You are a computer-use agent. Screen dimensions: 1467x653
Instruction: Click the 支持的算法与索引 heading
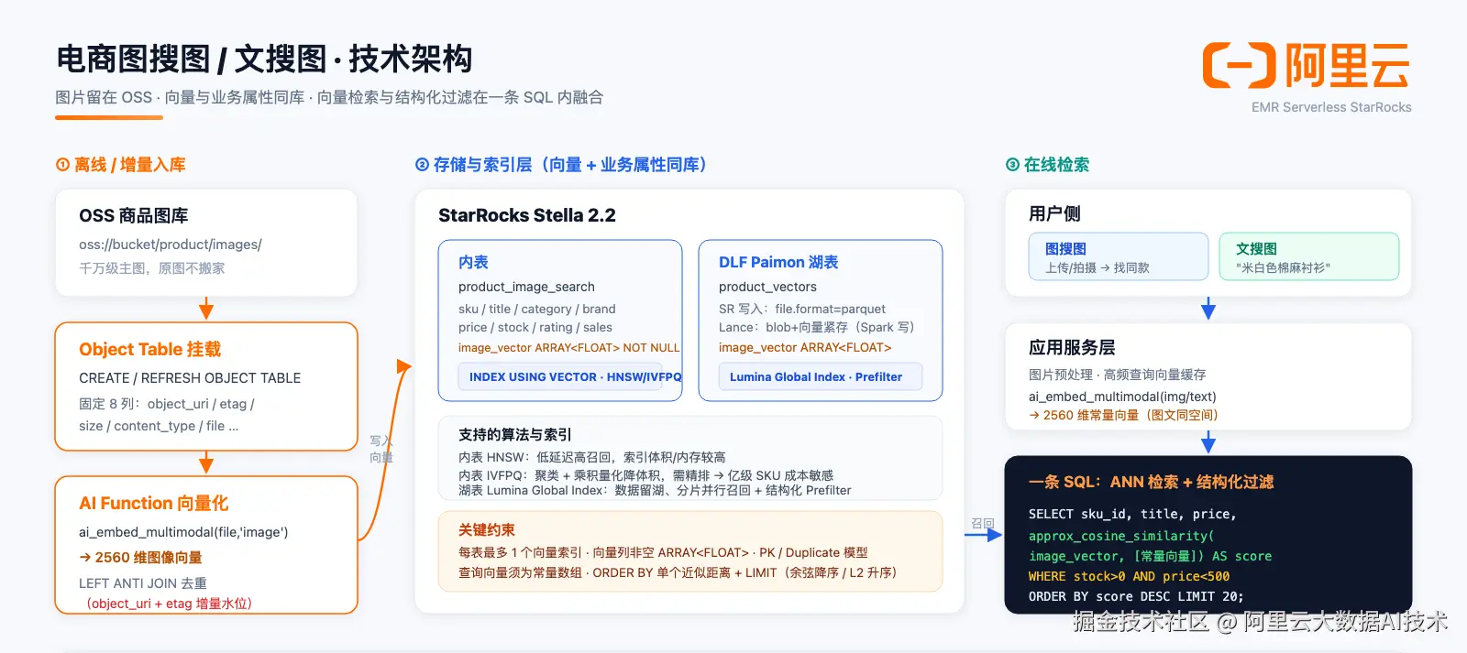[x=515, y=435]
